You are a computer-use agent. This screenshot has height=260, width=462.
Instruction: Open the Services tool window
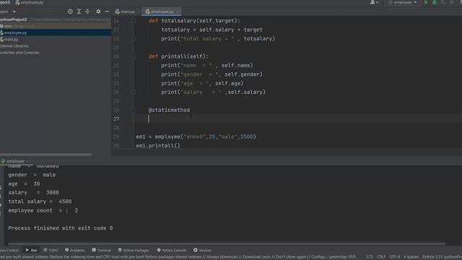[x=202, y=251]
